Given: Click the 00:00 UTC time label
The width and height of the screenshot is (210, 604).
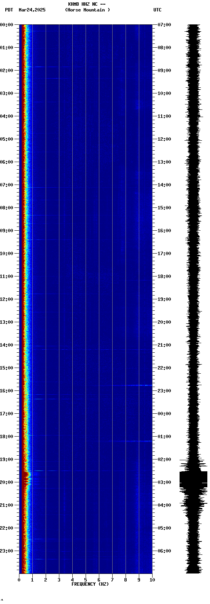Looking at the screenshot, I should [x=164, y=414].
